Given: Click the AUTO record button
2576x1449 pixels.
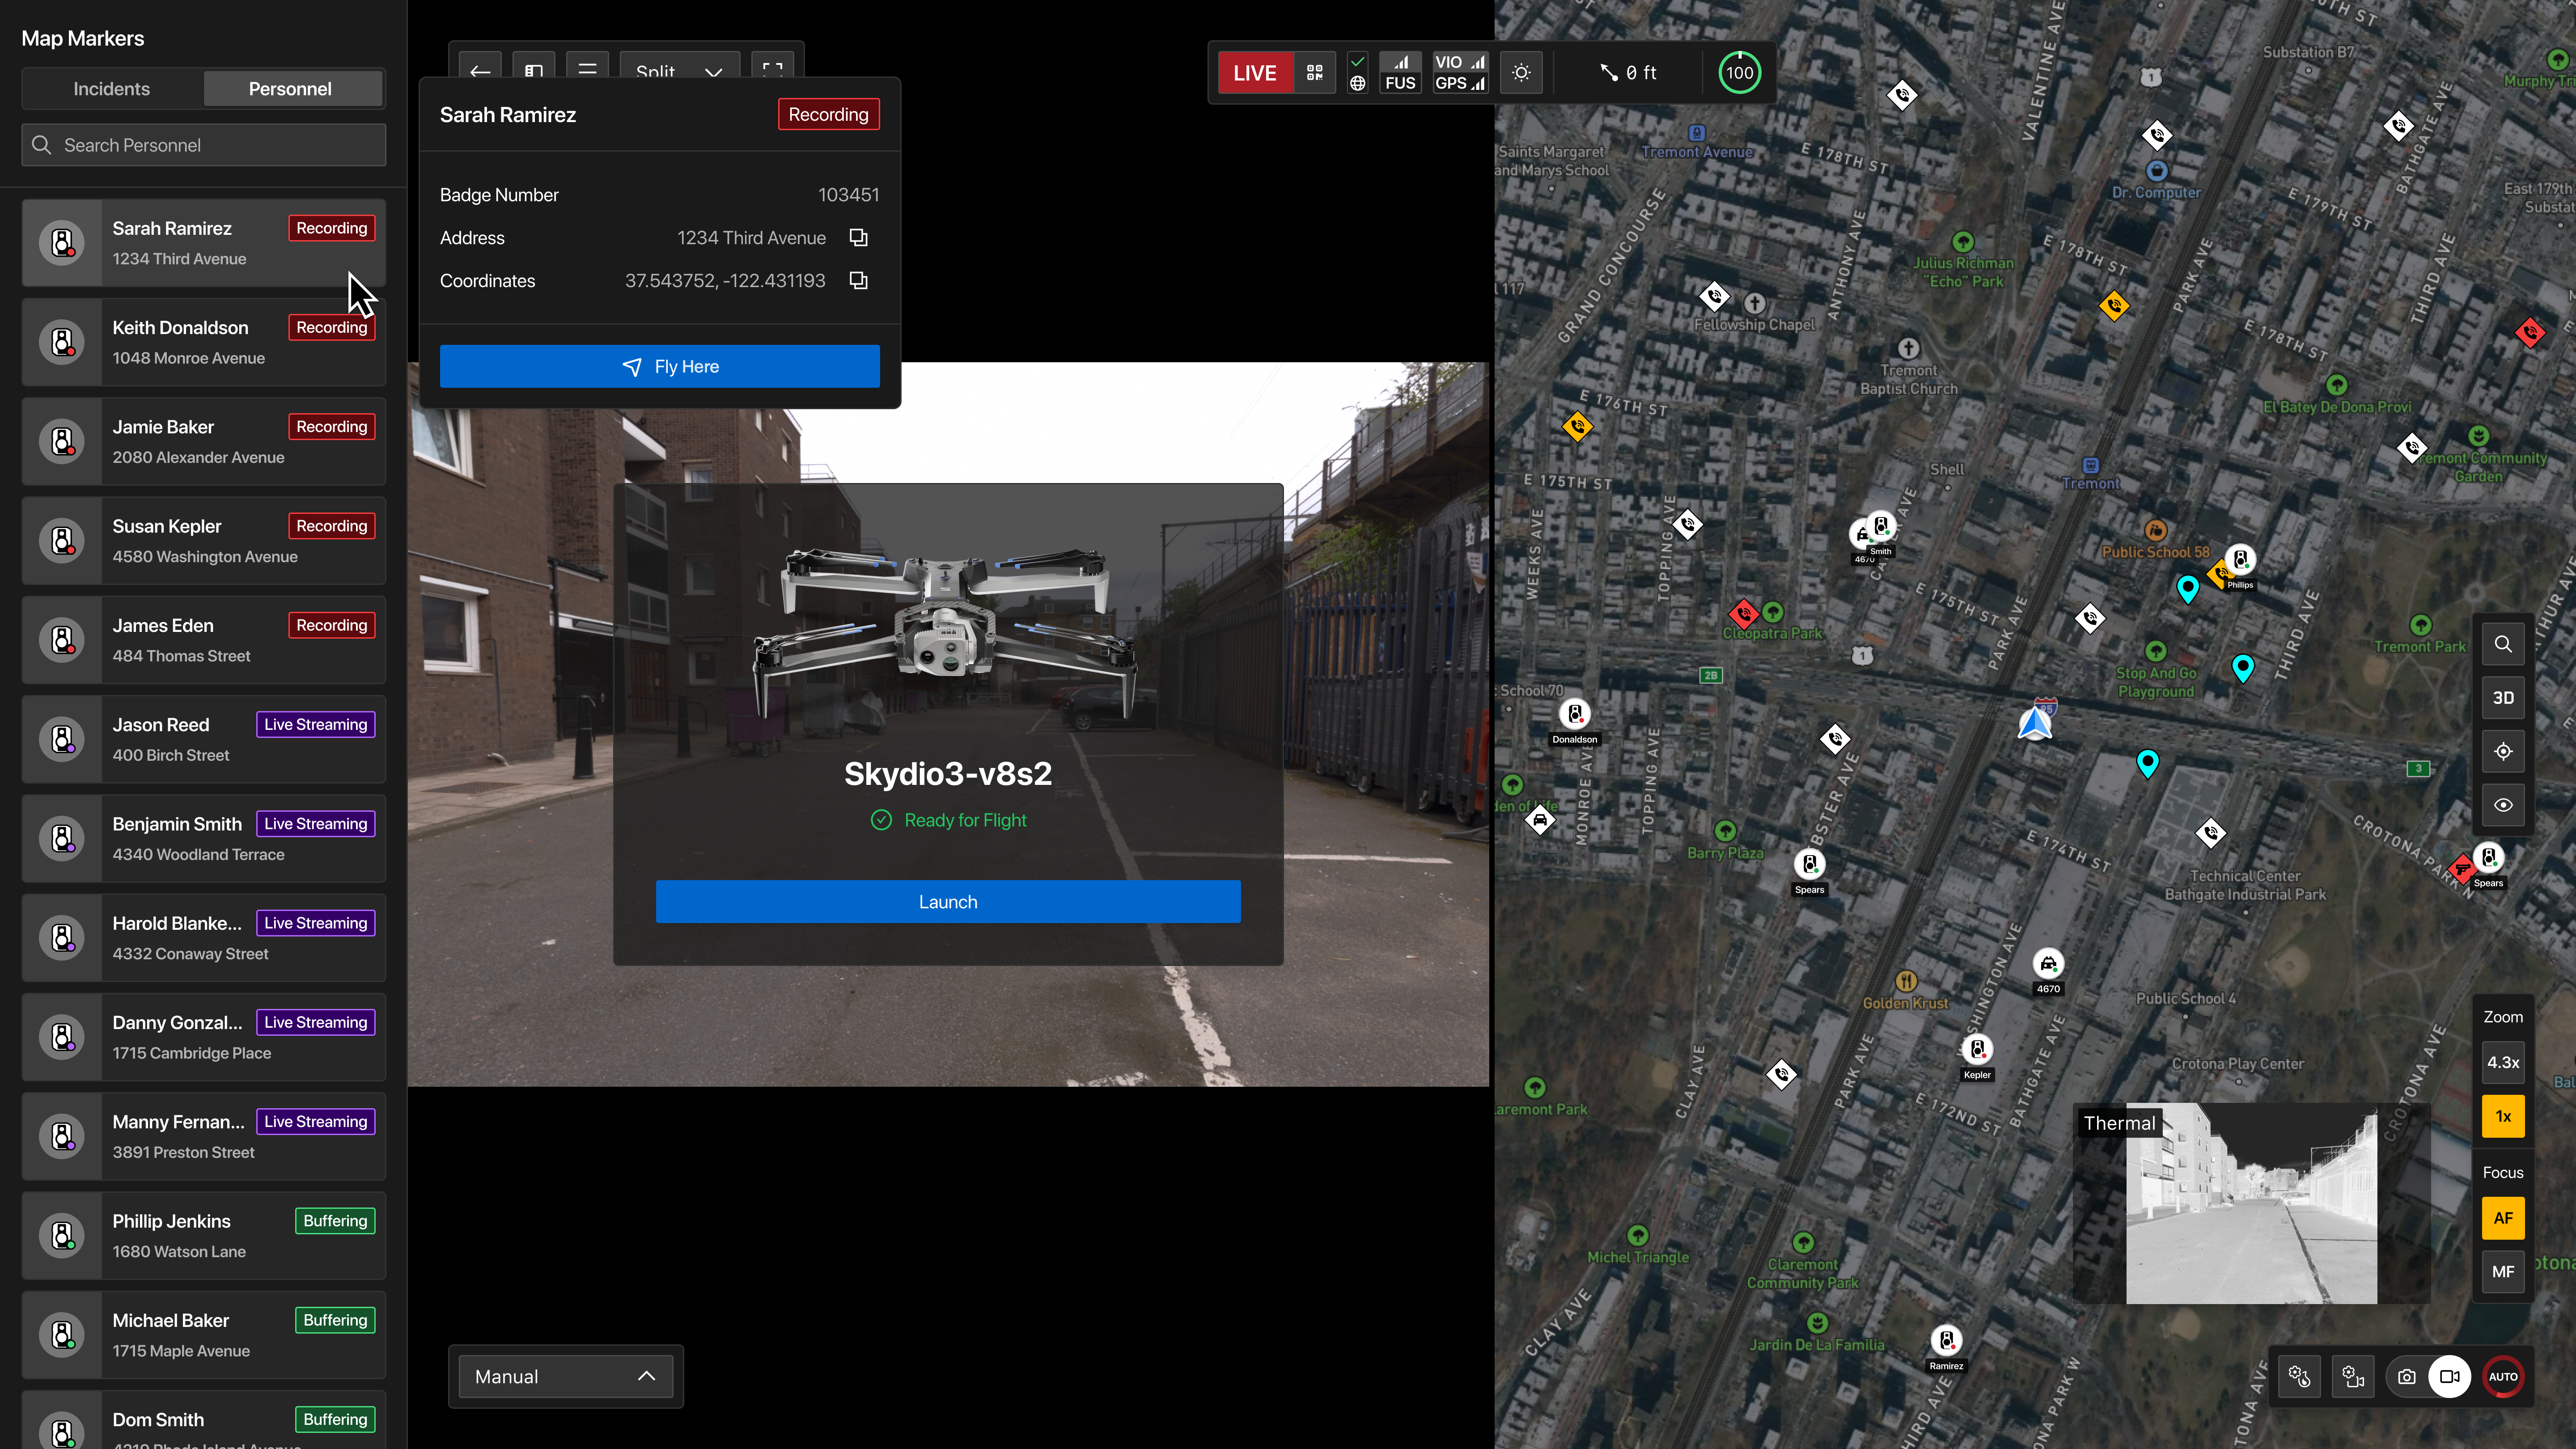Looking at the screenshot, I should [x=2503, y=1377].
